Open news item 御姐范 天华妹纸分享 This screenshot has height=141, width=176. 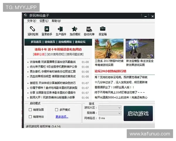[x=53, y=83]
